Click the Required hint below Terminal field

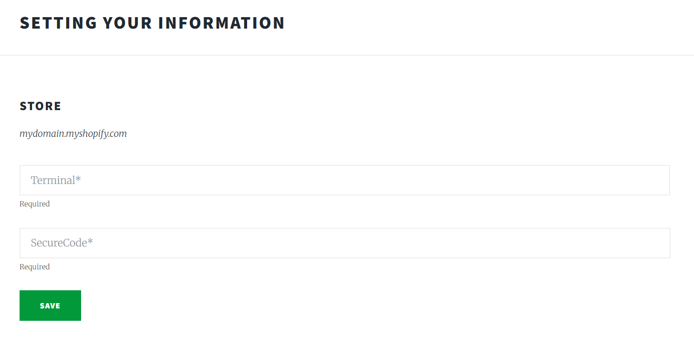click(x=34, y=204)
